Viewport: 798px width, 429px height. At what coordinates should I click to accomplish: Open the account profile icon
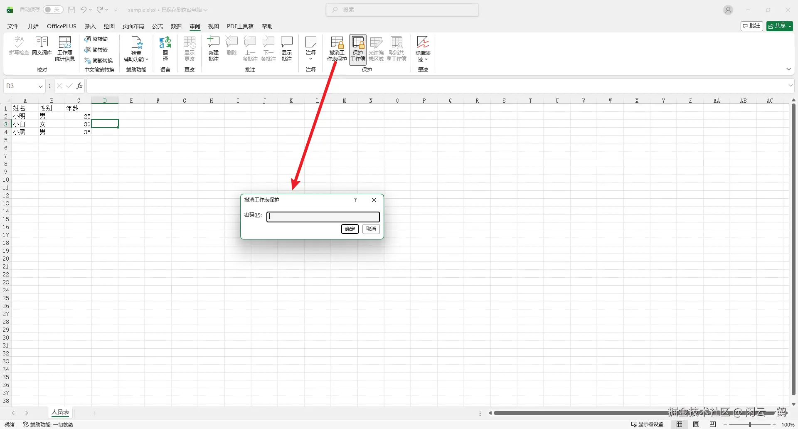tap(728, 10)
